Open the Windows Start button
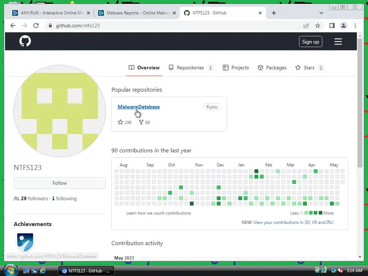This screenshot has height=276, width=368. [x=10, y=270]
